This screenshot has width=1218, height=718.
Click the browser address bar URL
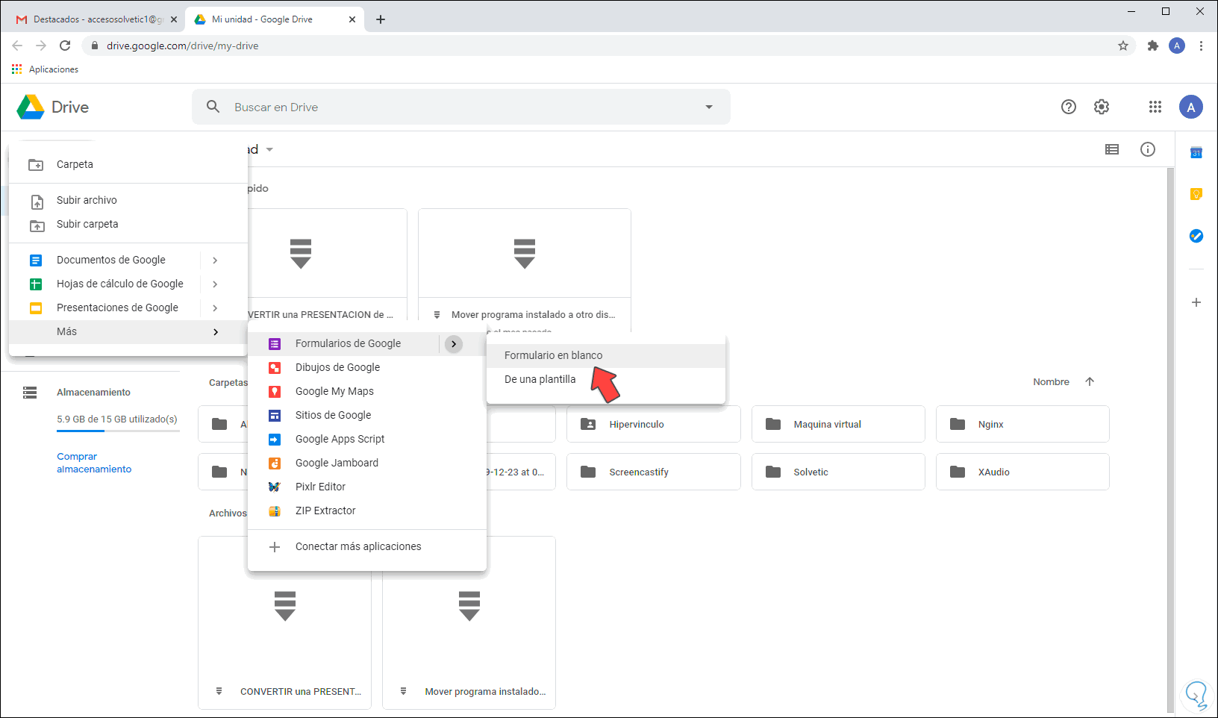coord(182,46)
